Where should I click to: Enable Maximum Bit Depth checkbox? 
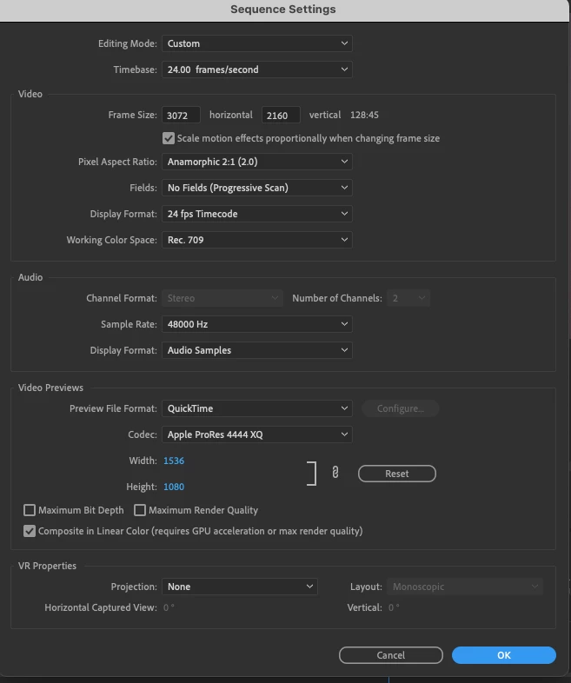coord(30,510)
